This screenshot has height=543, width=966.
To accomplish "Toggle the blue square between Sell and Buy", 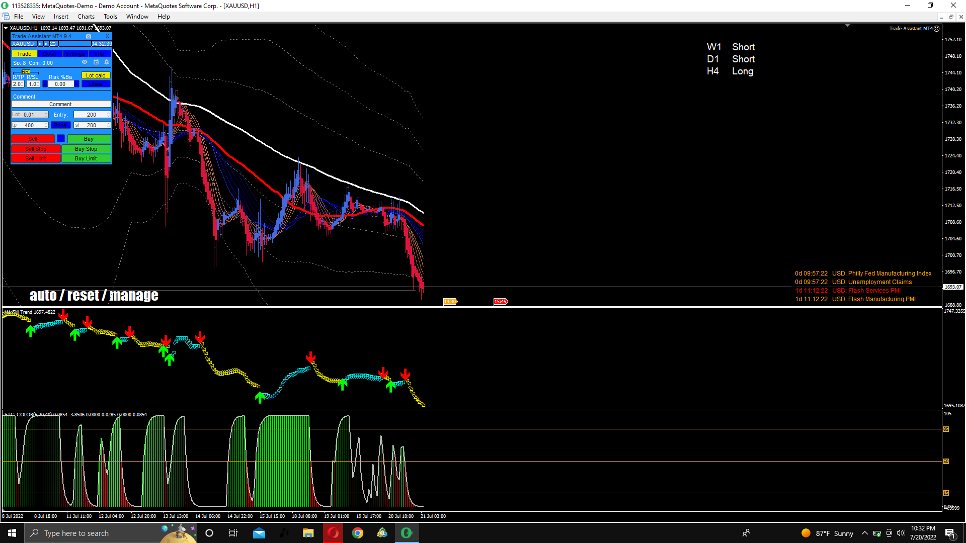I will (61, 139).
